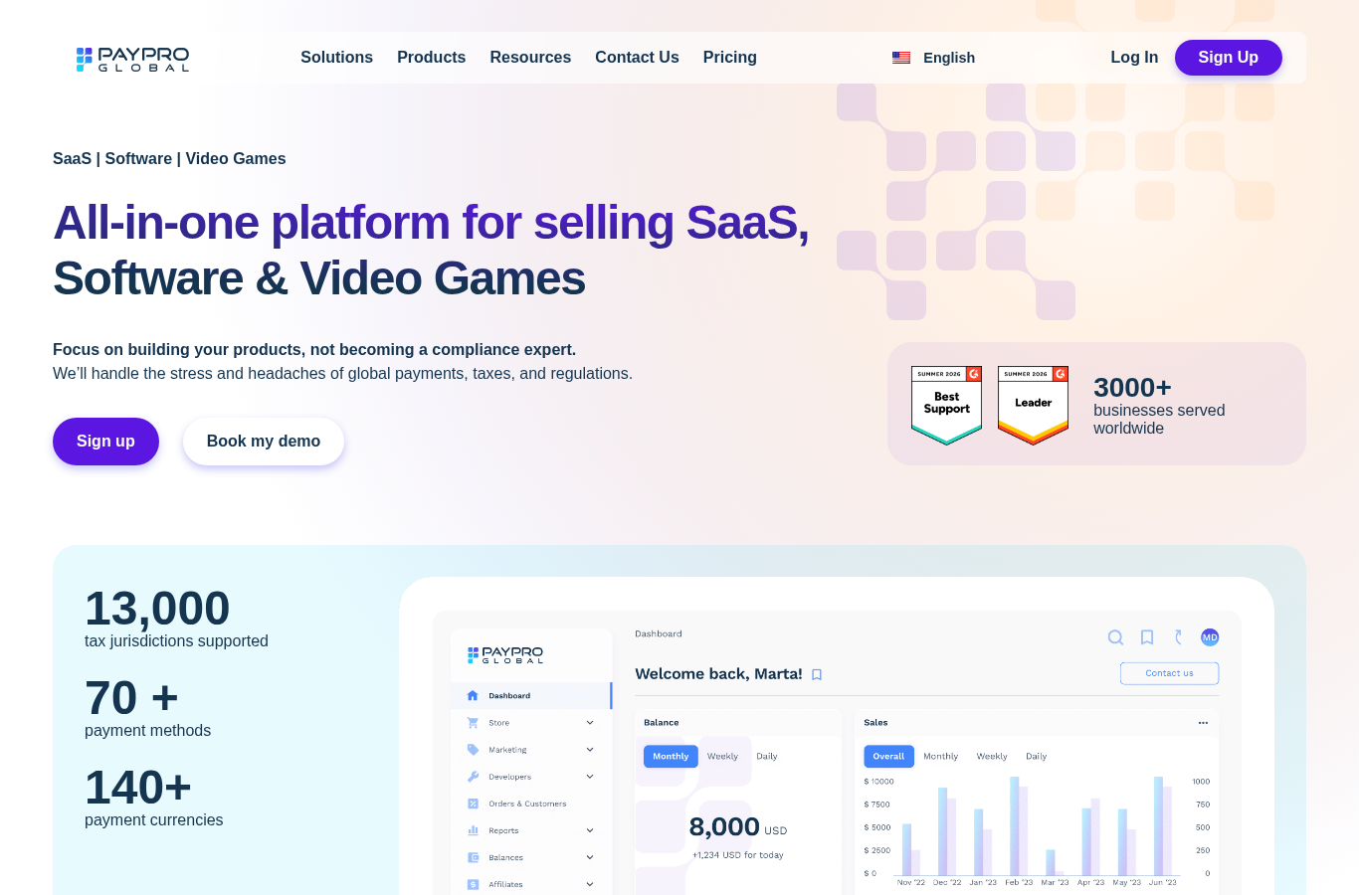Switch to the Weekly tab in the Sales card
Screen dimensions: 1359x895
pyautogui.click(x=992, y=757)
